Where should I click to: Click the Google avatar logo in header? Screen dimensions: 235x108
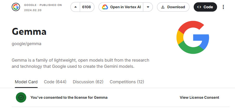click(x=16, y=7)
